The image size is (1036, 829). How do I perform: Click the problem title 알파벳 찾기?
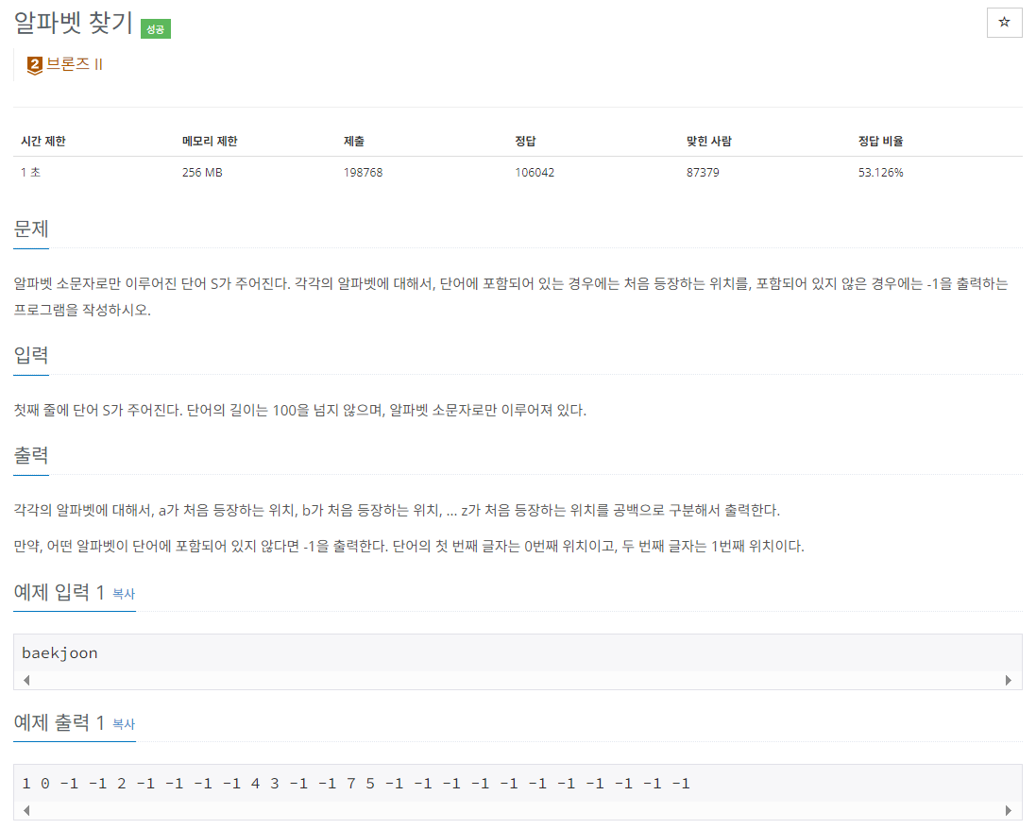coord(74,23)
